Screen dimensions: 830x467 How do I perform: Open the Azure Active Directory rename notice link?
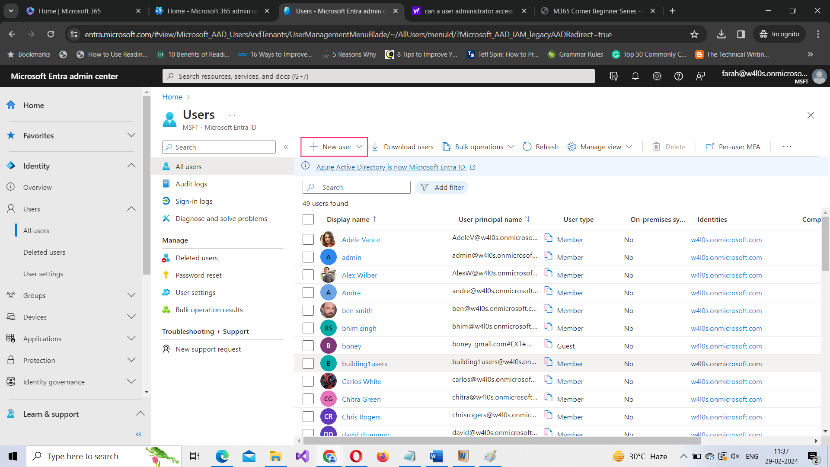click(392, 167)
